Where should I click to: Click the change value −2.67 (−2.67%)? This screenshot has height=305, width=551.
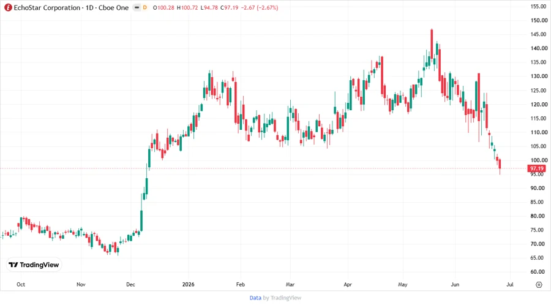[260, 8]
